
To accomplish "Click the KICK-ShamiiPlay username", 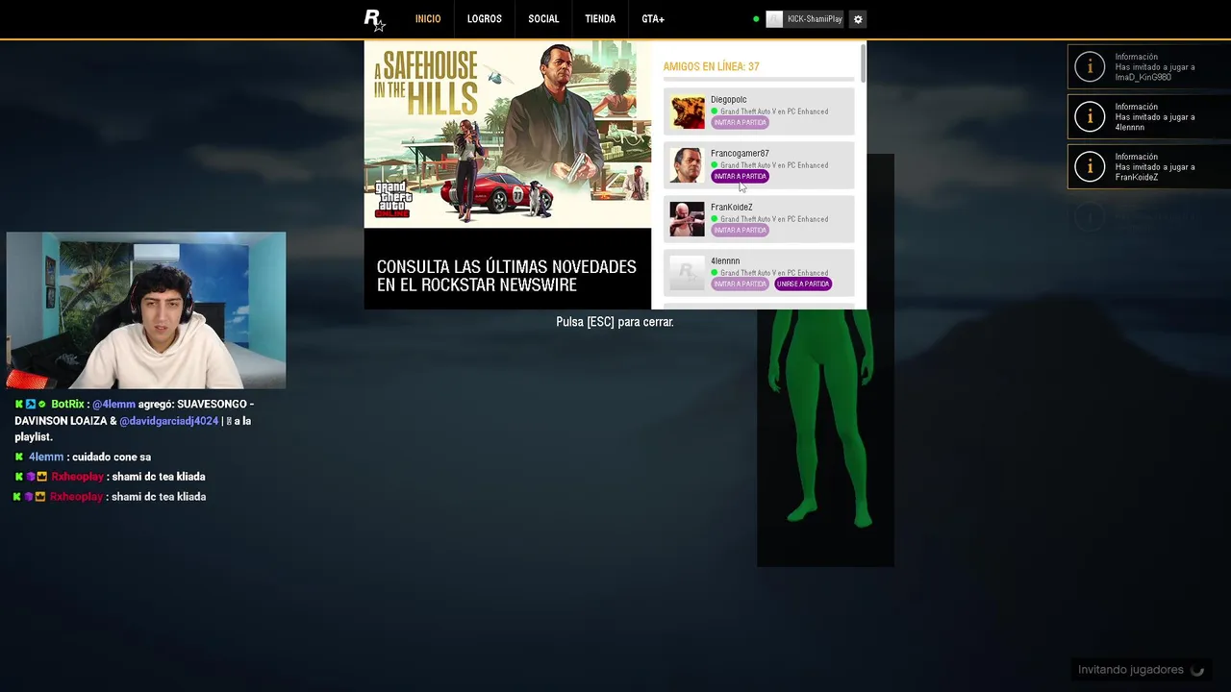I will pyautogui.click(x=815, y=19).
